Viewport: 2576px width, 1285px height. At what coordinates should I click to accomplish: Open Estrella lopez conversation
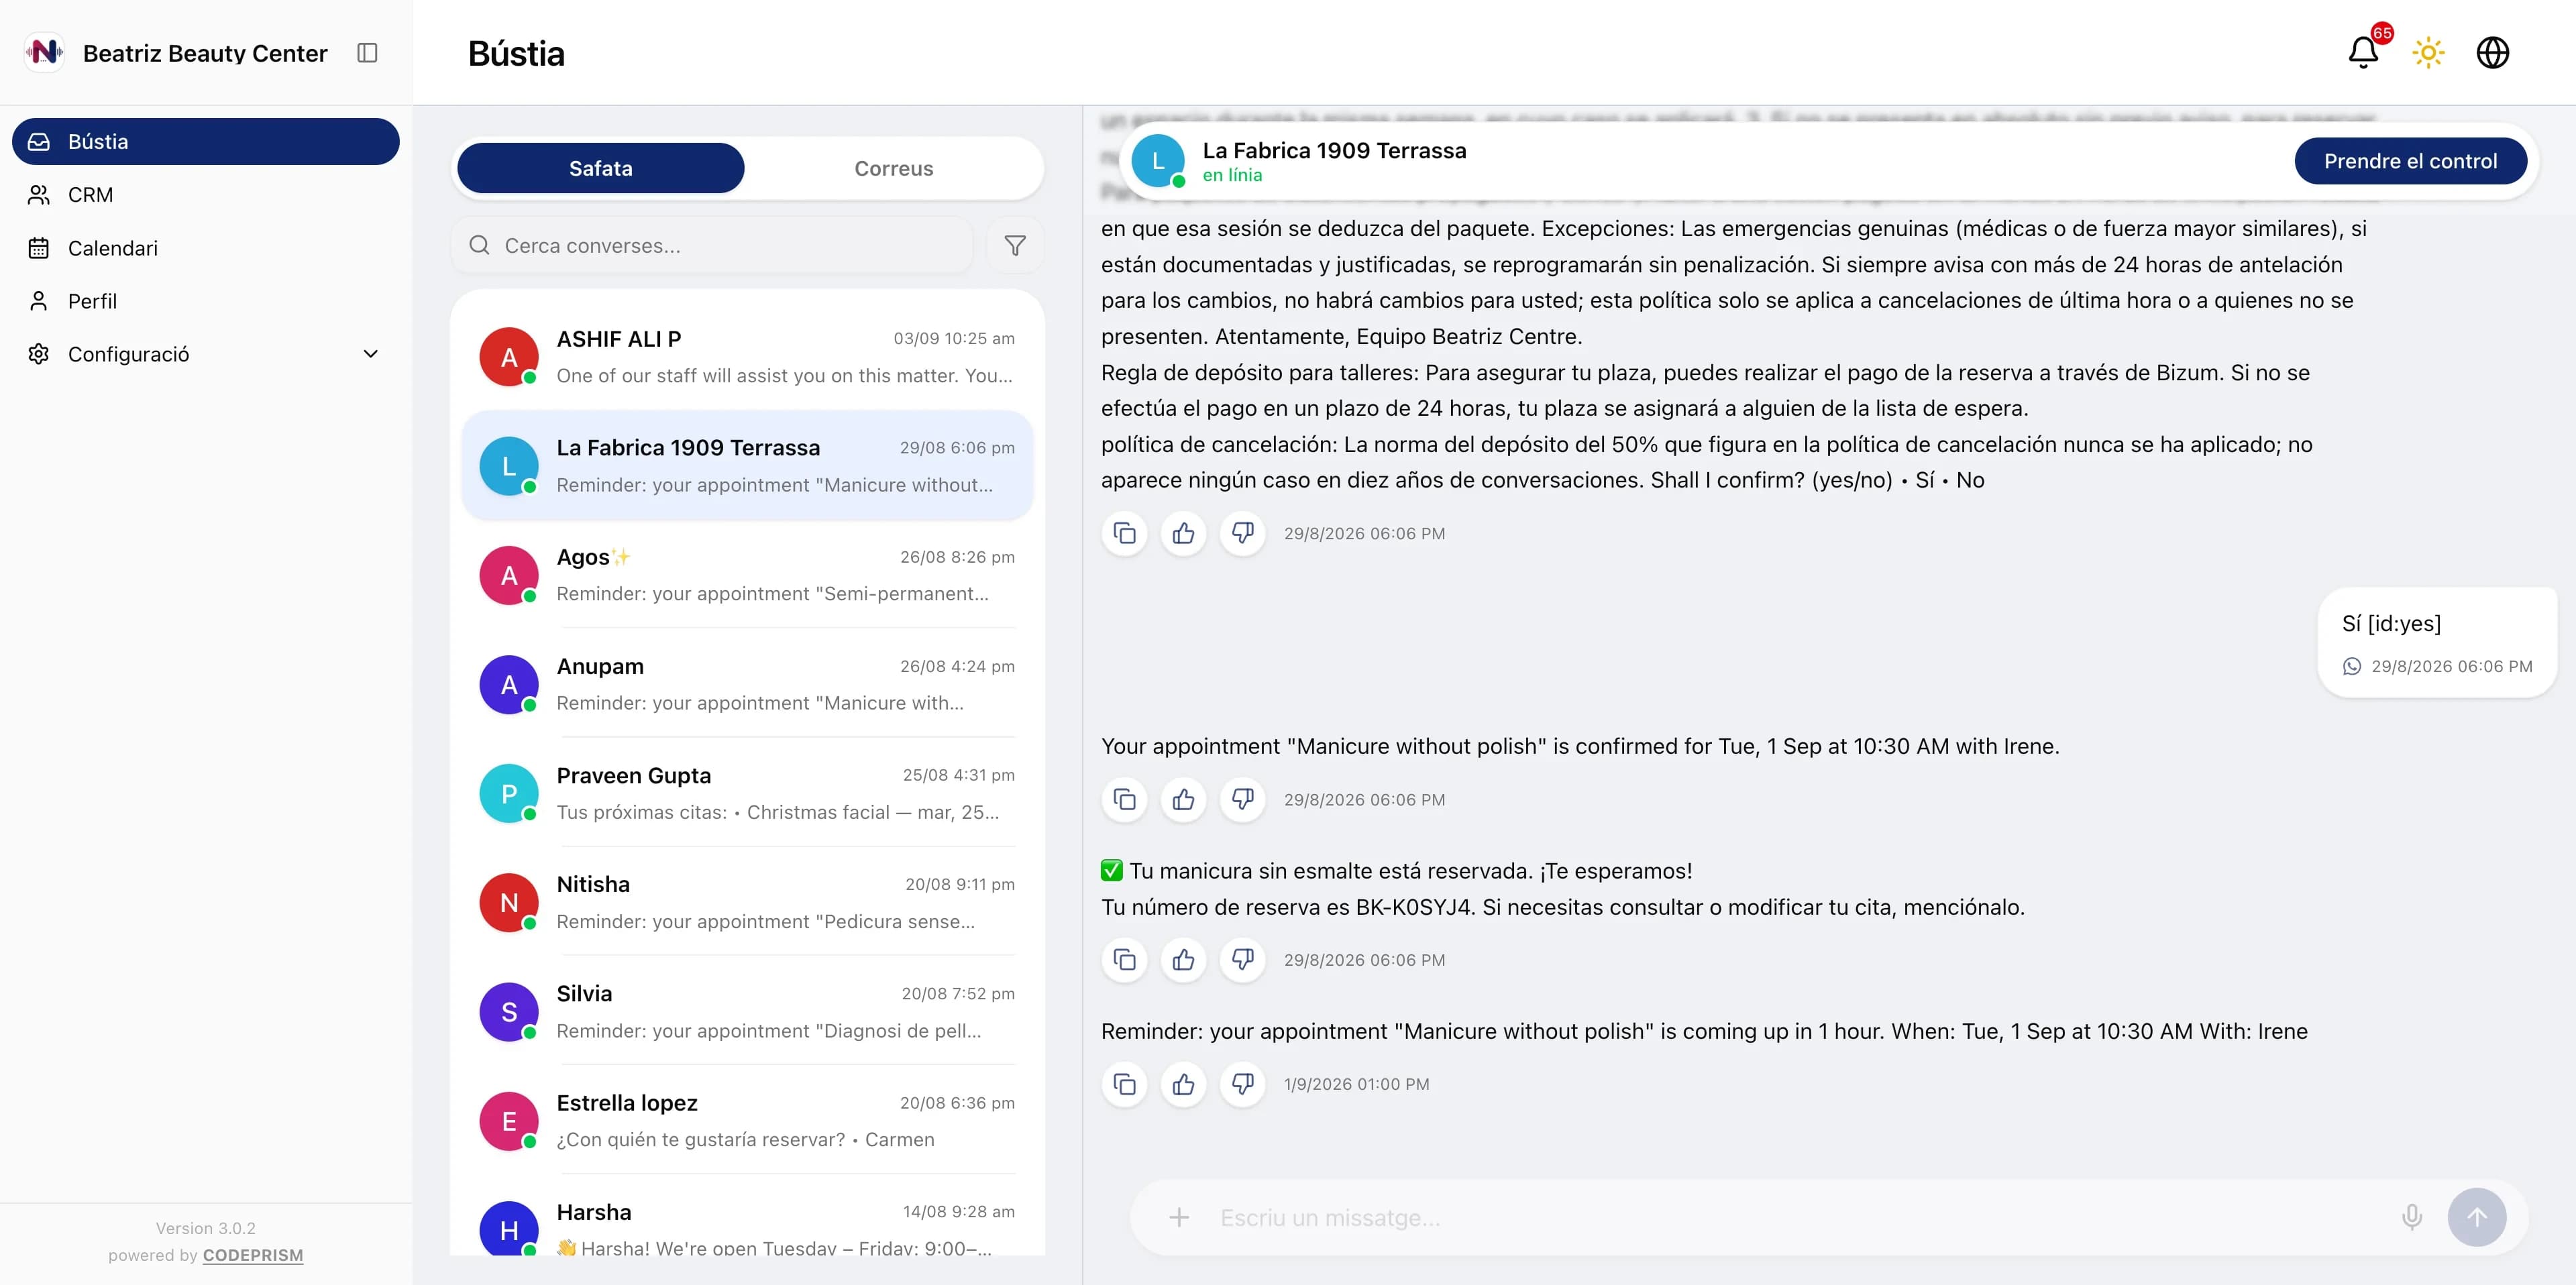point(748,1121)
